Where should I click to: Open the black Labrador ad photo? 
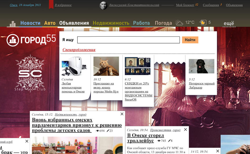pyautogui.click(x=201, y=66)
